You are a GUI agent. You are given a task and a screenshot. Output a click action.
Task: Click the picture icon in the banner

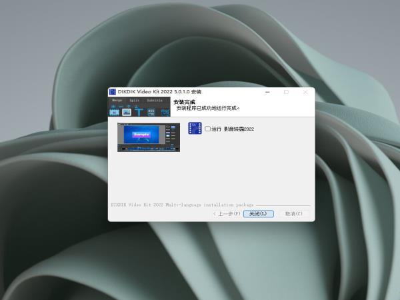pos(126,111)
